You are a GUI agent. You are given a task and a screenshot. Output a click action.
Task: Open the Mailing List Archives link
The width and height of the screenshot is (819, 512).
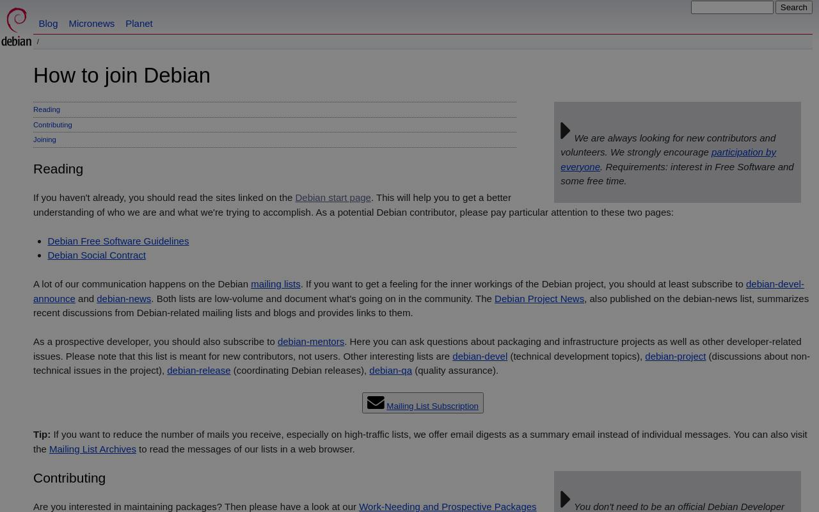93,449
